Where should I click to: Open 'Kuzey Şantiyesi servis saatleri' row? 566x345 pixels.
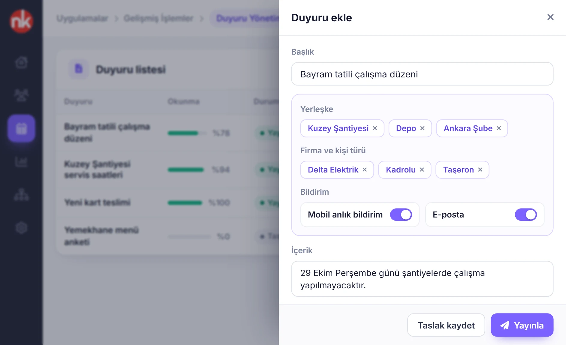pos(168,169)
